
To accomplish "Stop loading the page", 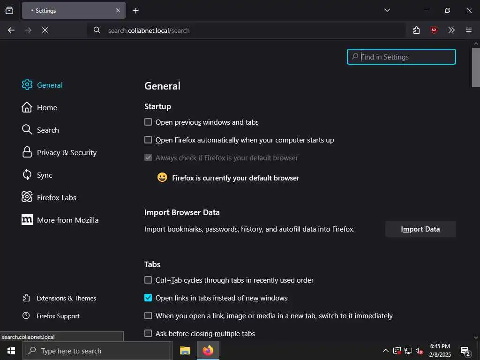I will 45,30.
